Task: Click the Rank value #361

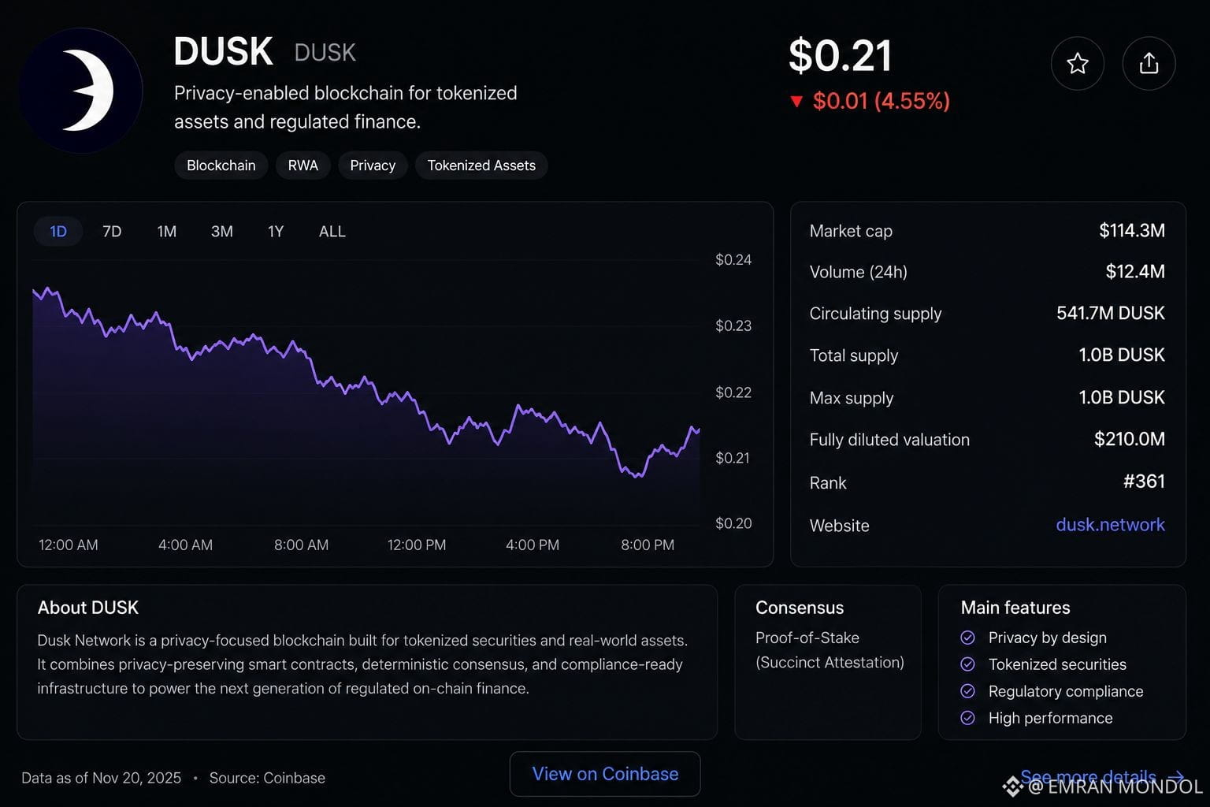Action: pos(1144,482)
